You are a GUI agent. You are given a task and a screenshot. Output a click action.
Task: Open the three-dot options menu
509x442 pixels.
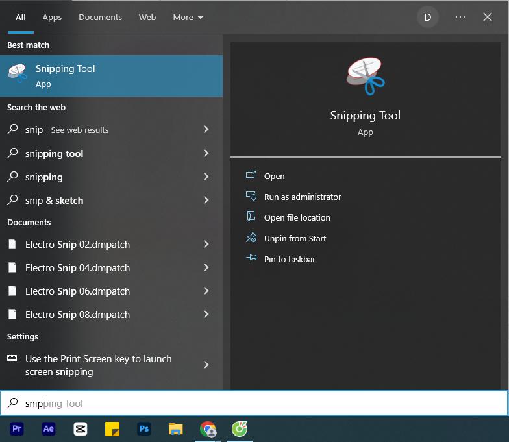pos(460,17)
